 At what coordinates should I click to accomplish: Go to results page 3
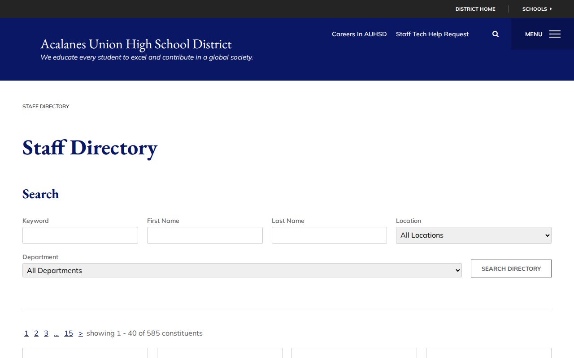(46, 333)
